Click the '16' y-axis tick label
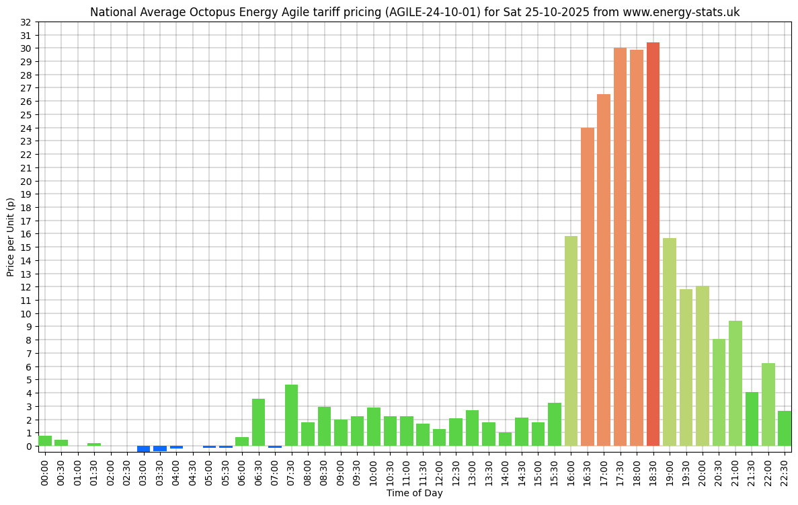798x505 pixels. (x=26, y=234)
